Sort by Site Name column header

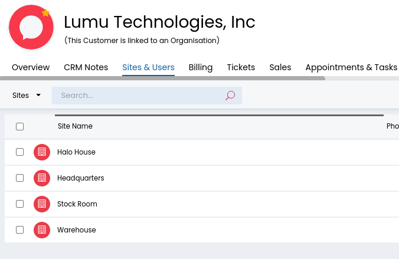(x=75, y=126)
